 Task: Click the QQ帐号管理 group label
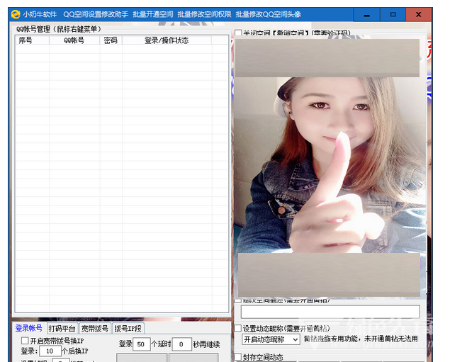tap(59, 29)
